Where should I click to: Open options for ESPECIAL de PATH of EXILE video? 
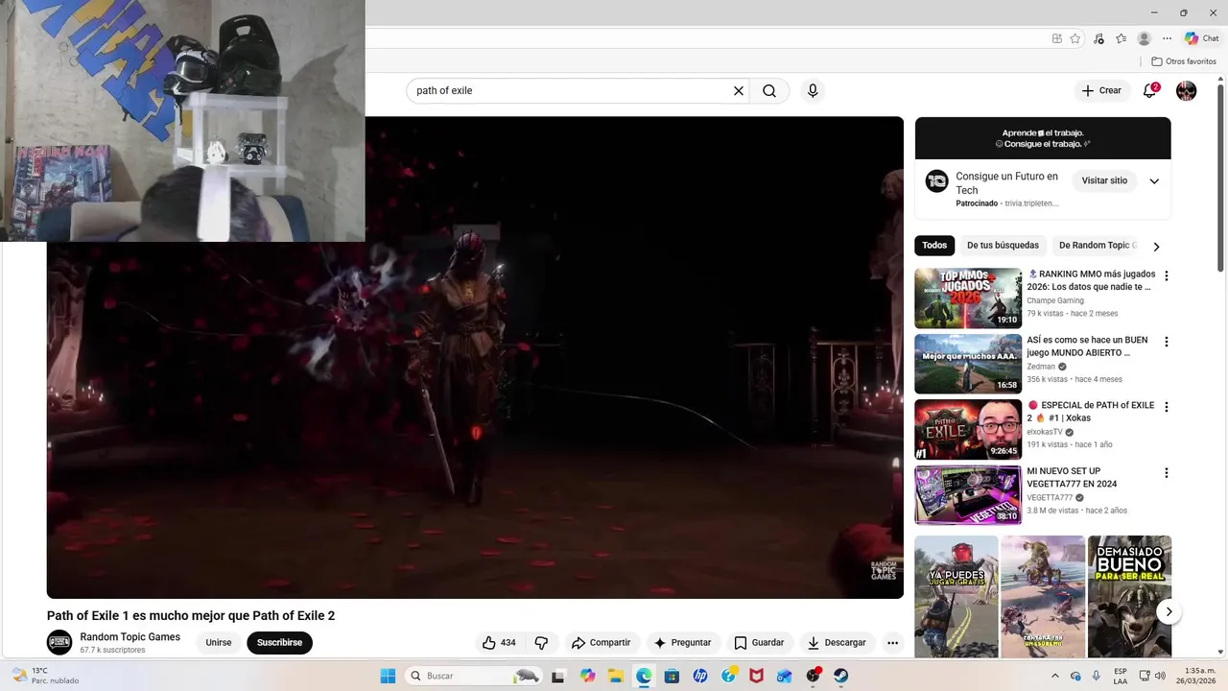click(x=1167, y=407)
